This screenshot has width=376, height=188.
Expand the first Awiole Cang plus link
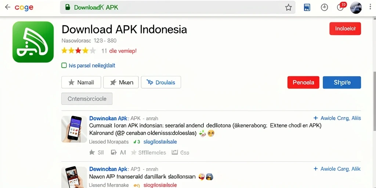[x=337, y=118]
